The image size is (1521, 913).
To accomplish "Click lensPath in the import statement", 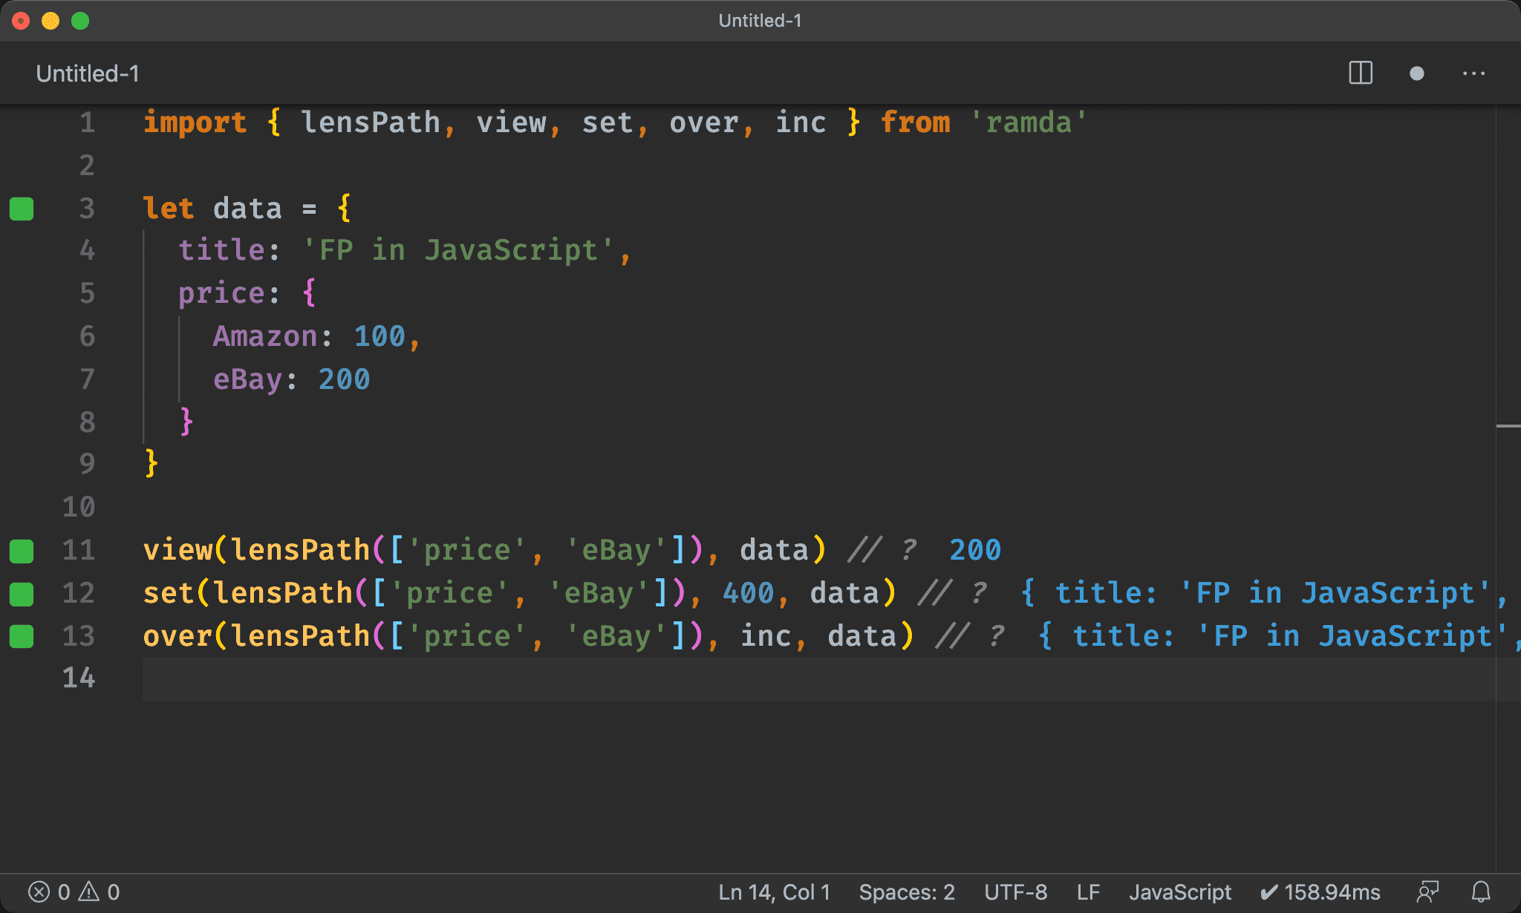I will pyautogui.click(x=371, y=122).
